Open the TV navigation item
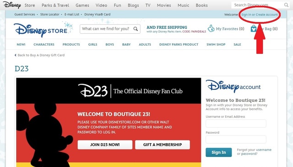 click(x=148, y=5)
